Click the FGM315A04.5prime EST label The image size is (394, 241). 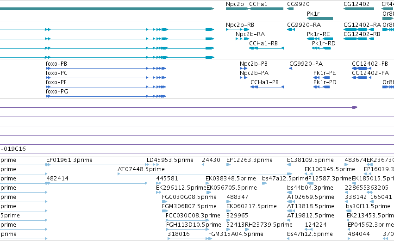pos(236,234)
